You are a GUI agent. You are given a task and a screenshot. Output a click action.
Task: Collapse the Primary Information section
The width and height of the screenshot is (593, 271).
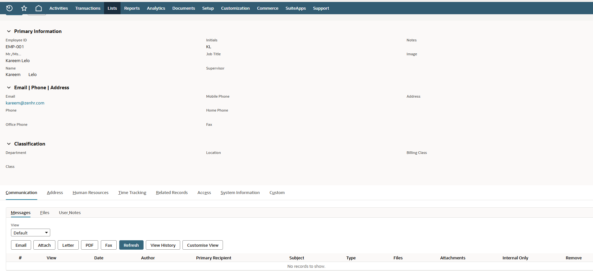click(9, 31)
